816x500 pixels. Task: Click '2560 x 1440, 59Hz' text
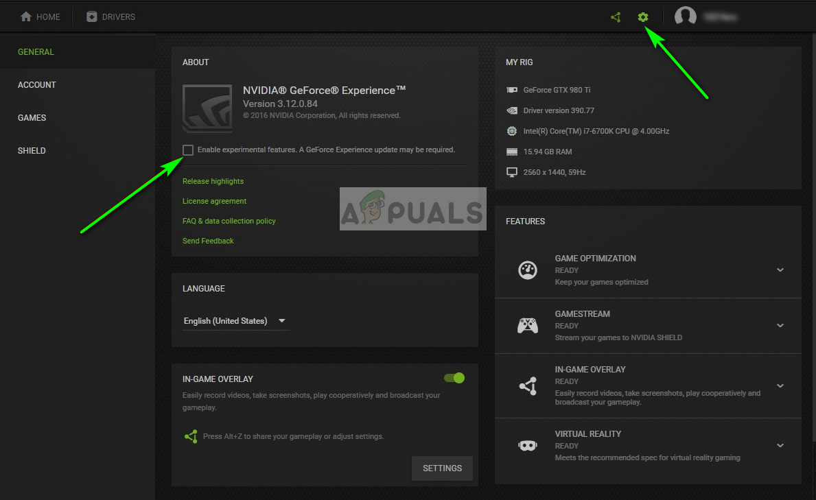point(555,172)
